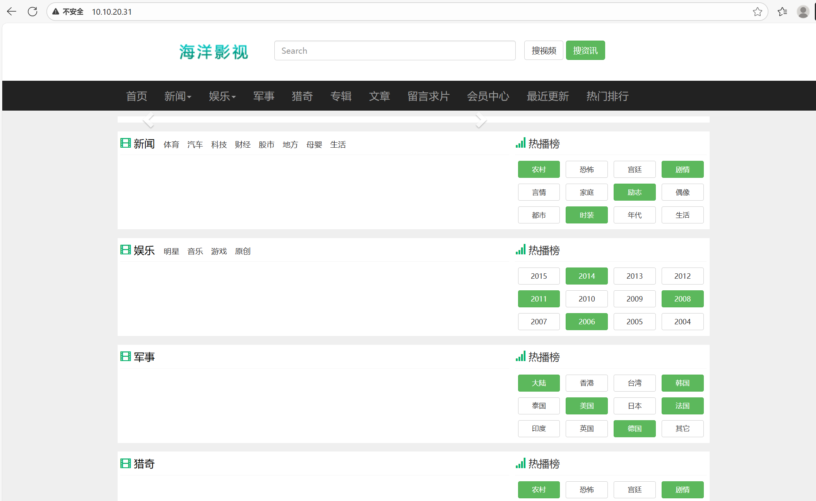Open the favorites list icon
The width and height of the screenshot is (816, 501).
782,12
